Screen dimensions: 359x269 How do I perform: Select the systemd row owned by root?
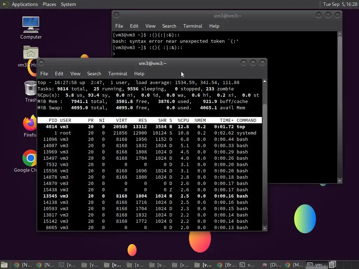point(149,133)
